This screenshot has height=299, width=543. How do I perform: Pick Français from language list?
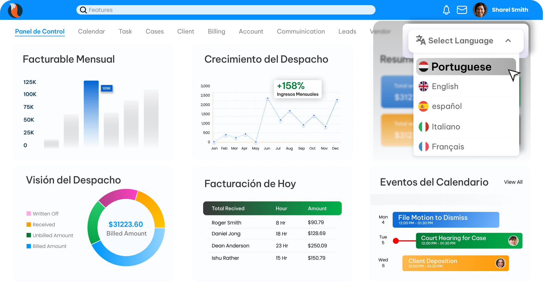pyautogui.click(x=448, y=147)
